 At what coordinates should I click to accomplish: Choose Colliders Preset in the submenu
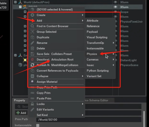61,54
